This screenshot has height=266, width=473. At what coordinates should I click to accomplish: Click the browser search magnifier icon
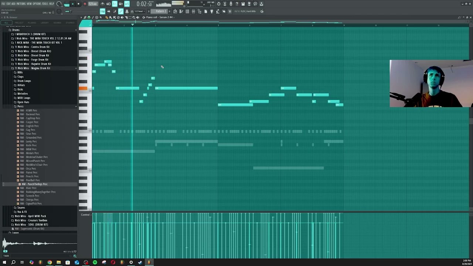pyautogui.click(x=75, y=256)
